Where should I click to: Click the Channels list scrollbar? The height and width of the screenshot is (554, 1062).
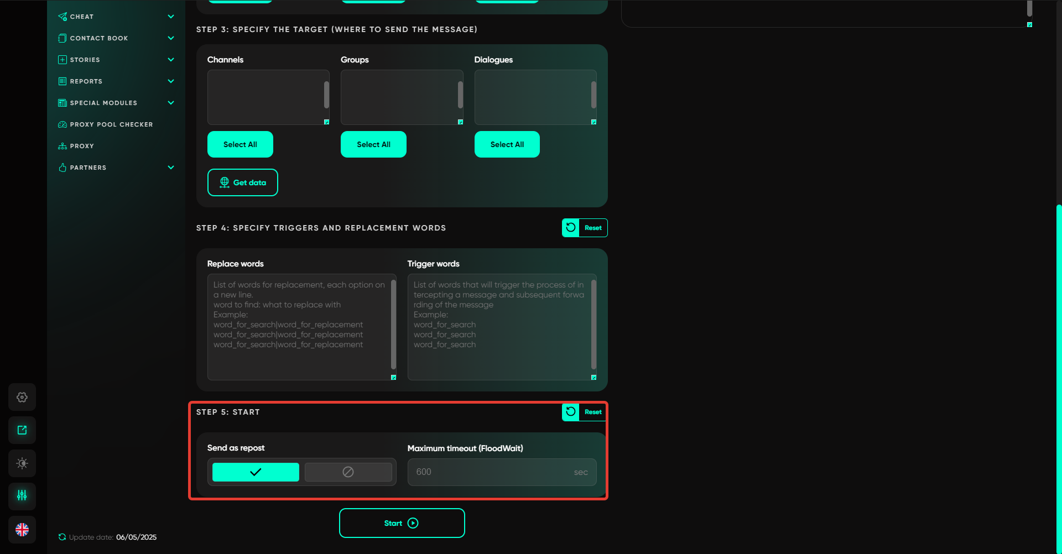[x=326, y=95]
